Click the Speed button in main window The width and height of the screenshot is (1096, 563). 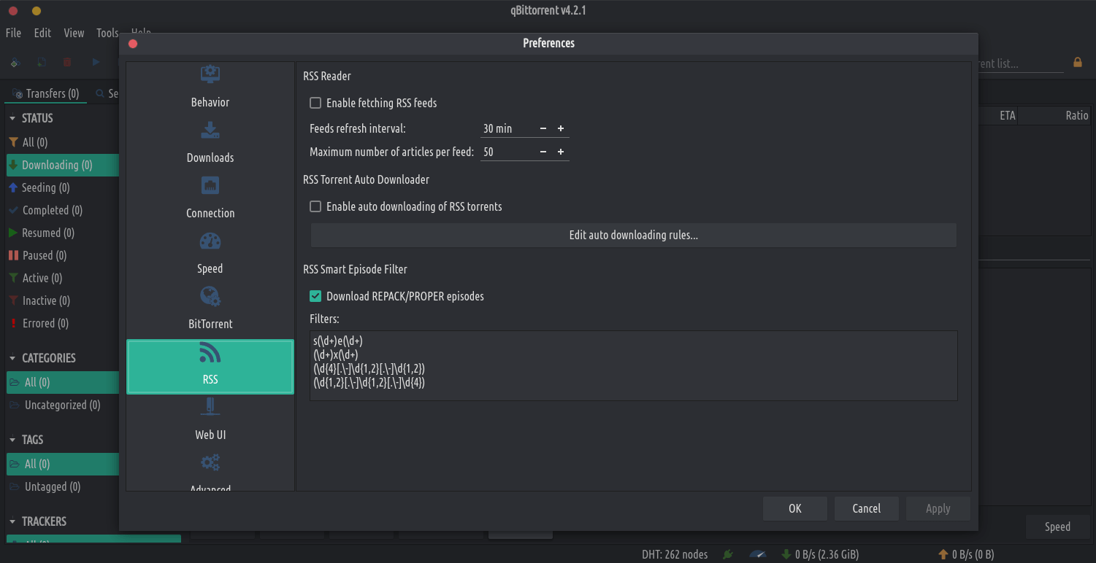click(x=1057, y=527)
